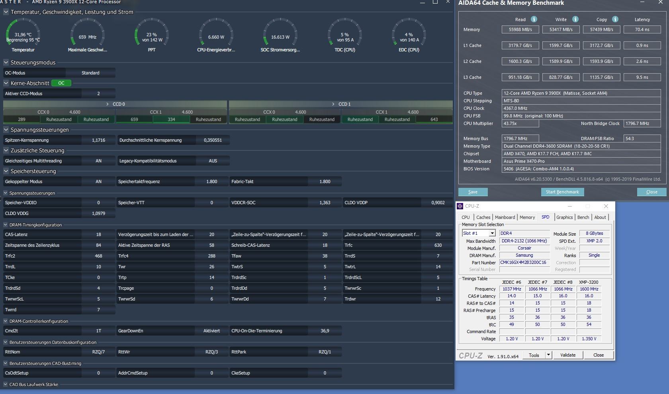Click the Memory Latency value 70.4 ns
669x394 pixels.
tap(642, 29)
